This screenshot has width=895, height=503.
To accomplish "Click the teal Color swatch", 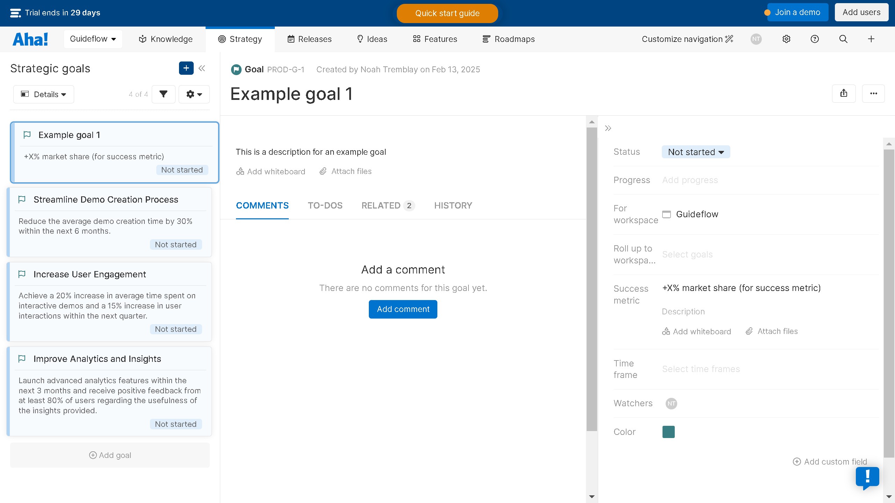I will (668, 432).
